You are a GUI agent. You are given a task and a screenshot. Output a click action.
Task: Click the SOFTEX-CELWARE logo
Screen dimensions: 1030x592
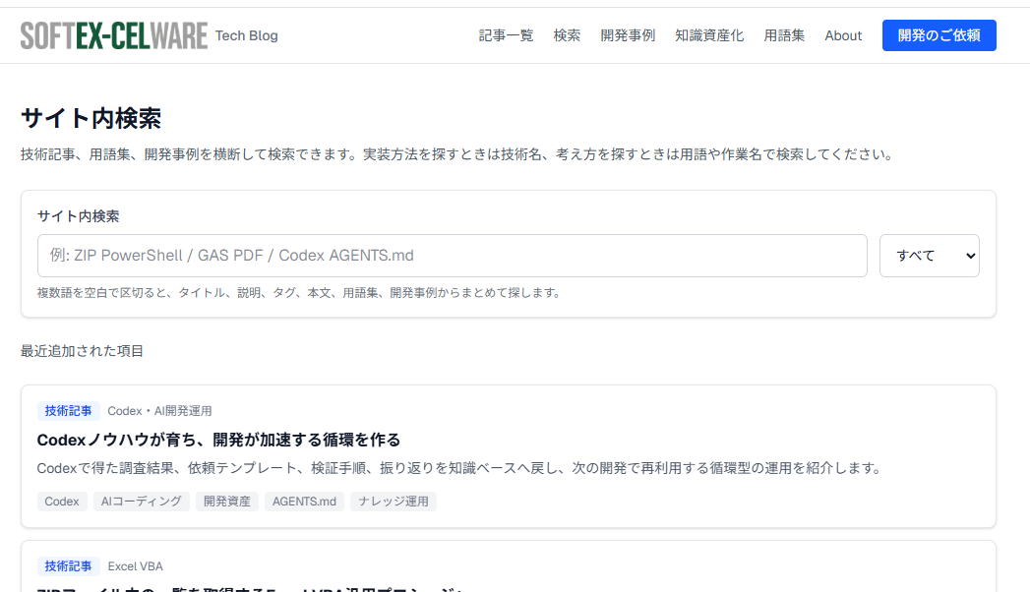[x=114, y=35]
